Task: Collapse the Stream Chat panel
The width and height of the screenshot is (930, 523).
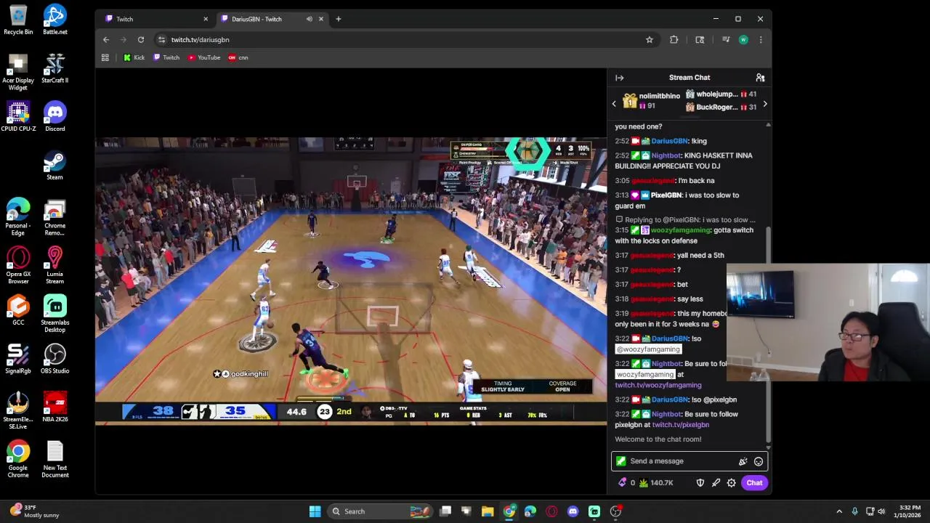Action: click(x=619, y=78)
